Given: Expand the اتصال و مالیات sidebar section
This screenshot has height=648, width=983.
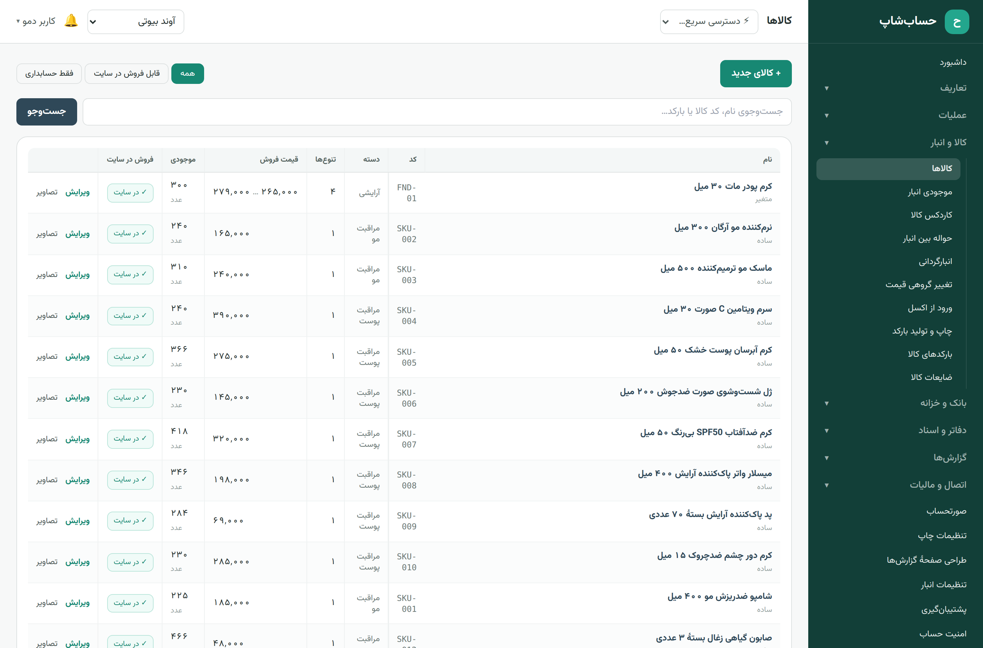Looking at the screenshot, I should (x=895, y=485).
